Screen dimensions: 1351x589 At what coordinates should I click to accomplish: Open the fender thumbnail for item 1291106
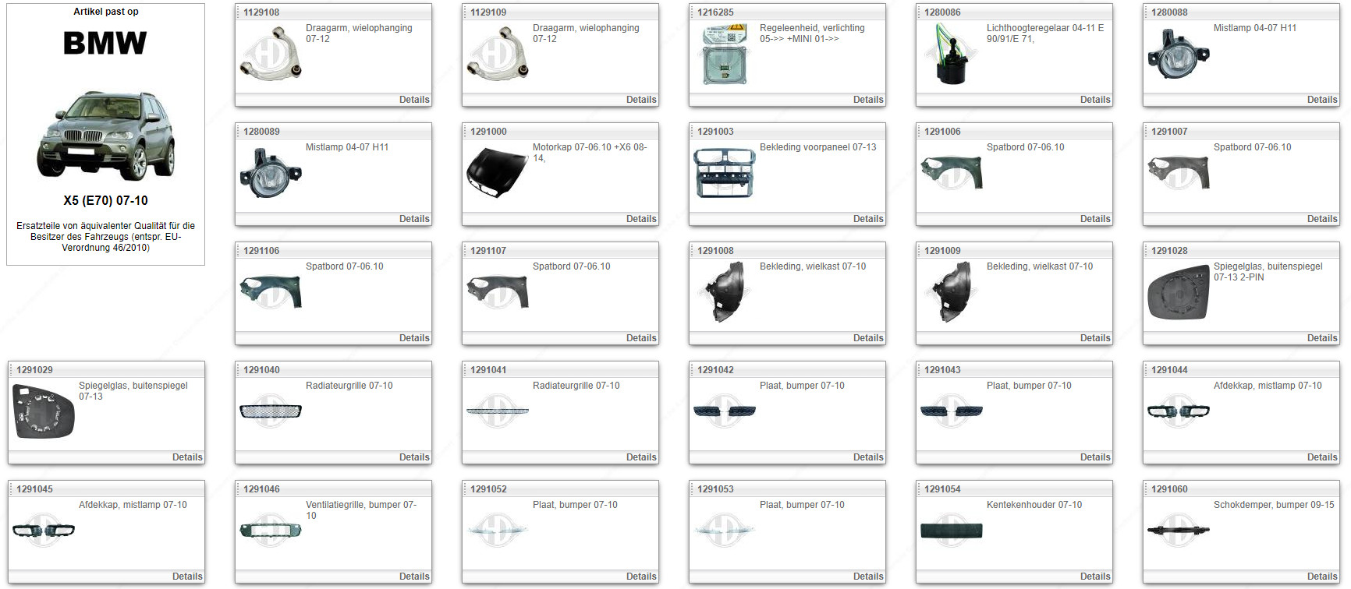point(271,292)
